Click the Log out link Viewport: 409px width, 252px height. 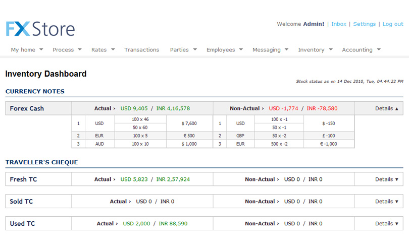click(392, 24)
